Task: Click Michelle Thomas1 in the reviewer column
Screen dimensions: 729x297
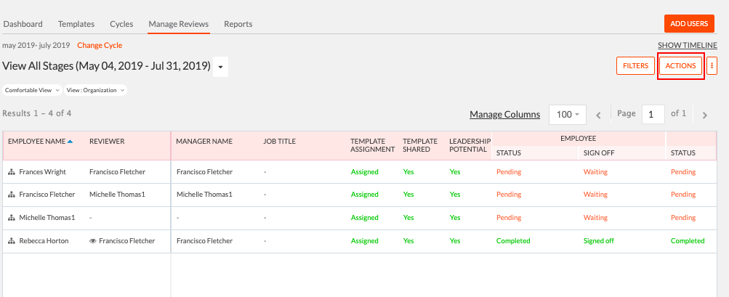Action: click(117, 195)
